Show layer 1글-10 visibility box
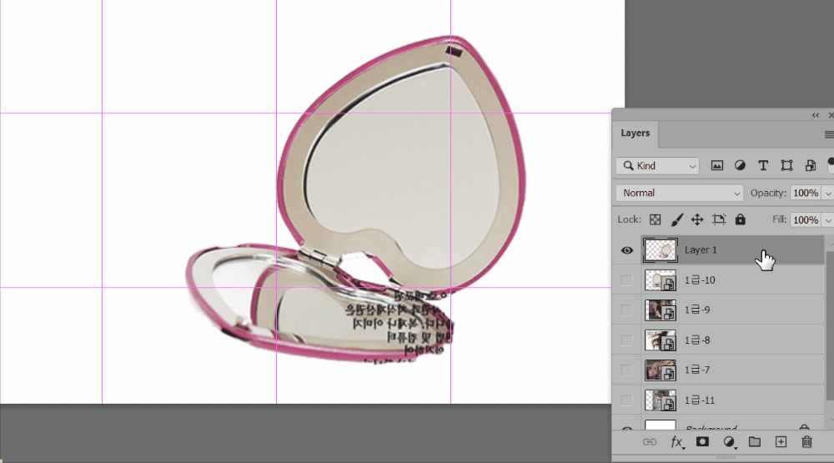The width and height of the screenshot is (834, 463). pos(626,280)
